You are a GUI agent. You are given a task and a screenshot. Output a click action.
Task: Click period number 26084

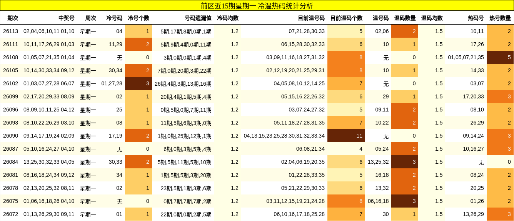10,162
